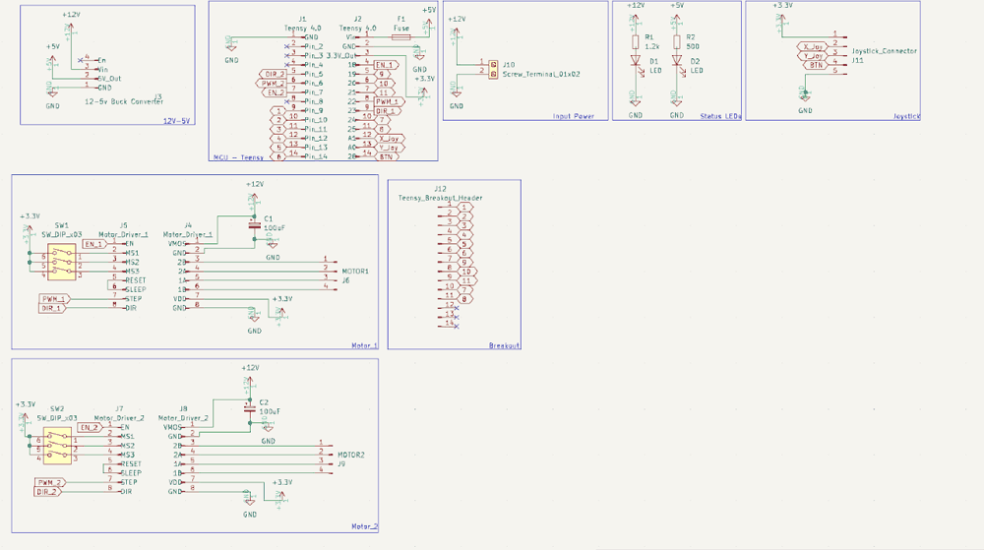This screenshot has width=984, height=550.
Task: Click the 'Motor_2' block title
Action: click(365, 526)
